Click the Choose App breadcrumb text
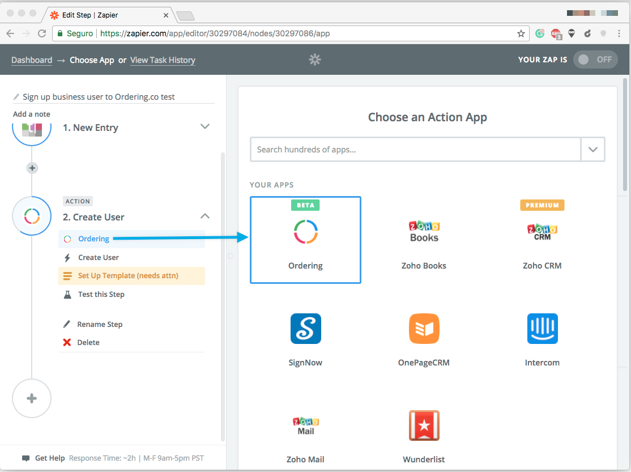 [92, 60]
